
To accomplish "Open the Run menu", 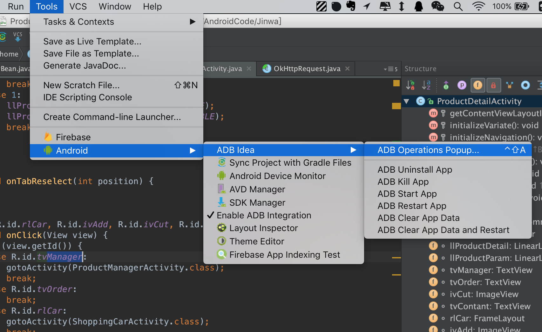I will click(16, 6).
